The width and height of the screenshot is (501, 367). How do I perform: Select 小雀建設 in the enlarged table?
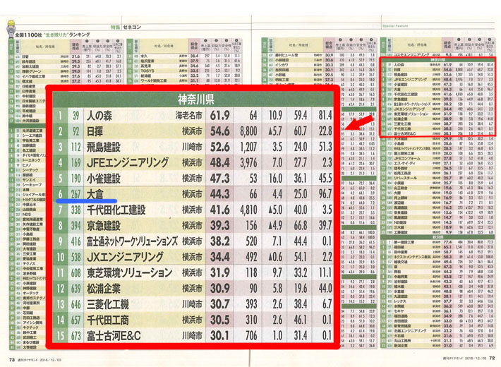[x=104, y=179]
